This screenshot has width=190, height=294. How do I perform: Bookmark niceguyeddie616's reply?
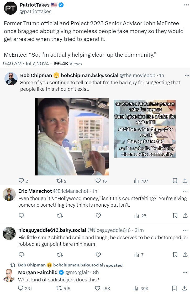175,254
